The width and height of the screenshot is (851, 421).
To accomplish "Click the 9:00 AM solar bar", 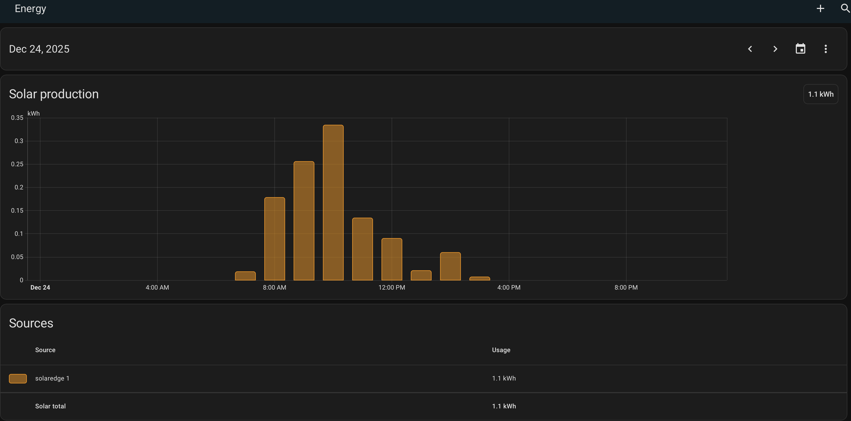I will coord(304,221).
